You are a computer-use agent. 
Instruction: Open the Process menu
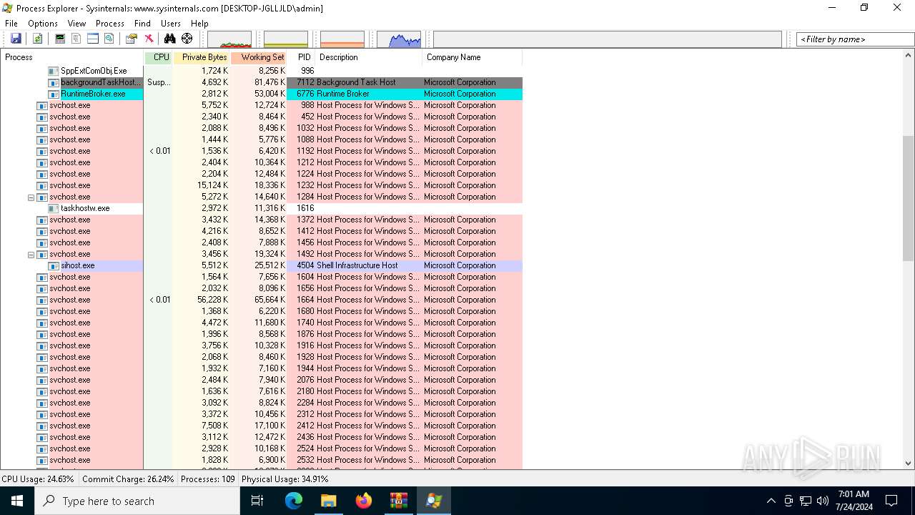(109, 24)
